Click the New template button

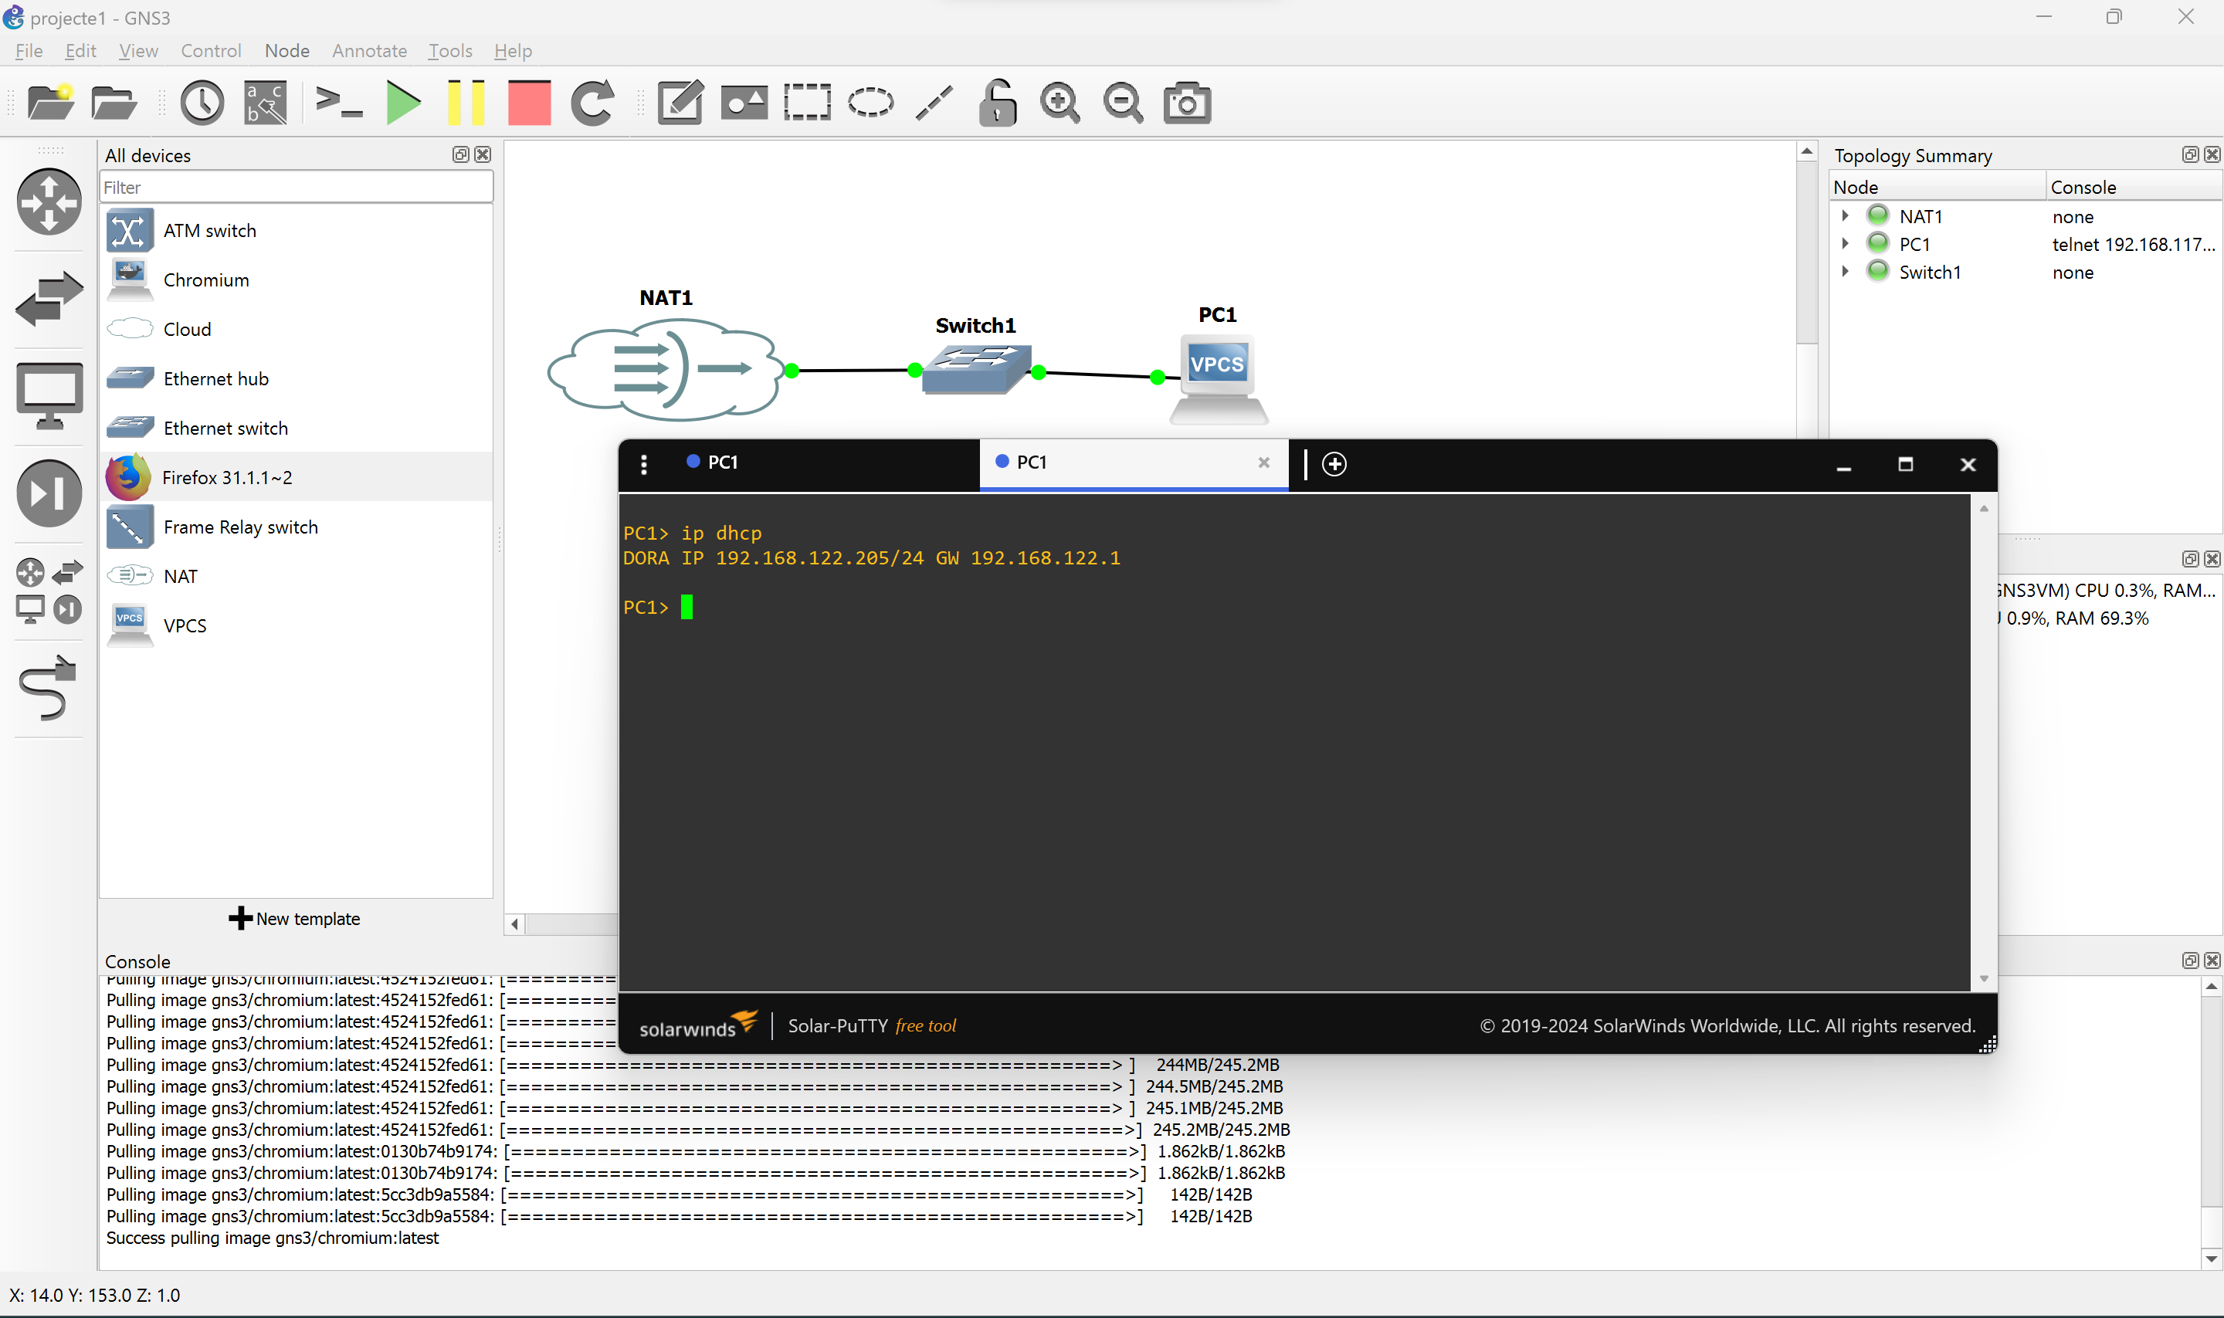pos(295,918)
